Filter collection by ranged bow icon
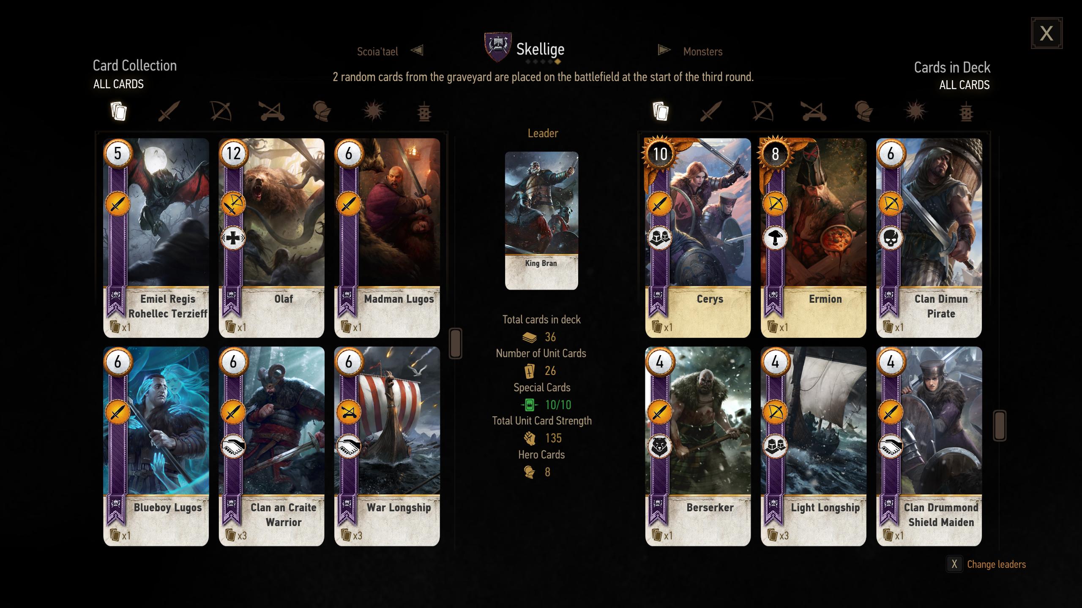Viewport: 1082px width, 608px height. coord(221,111)
